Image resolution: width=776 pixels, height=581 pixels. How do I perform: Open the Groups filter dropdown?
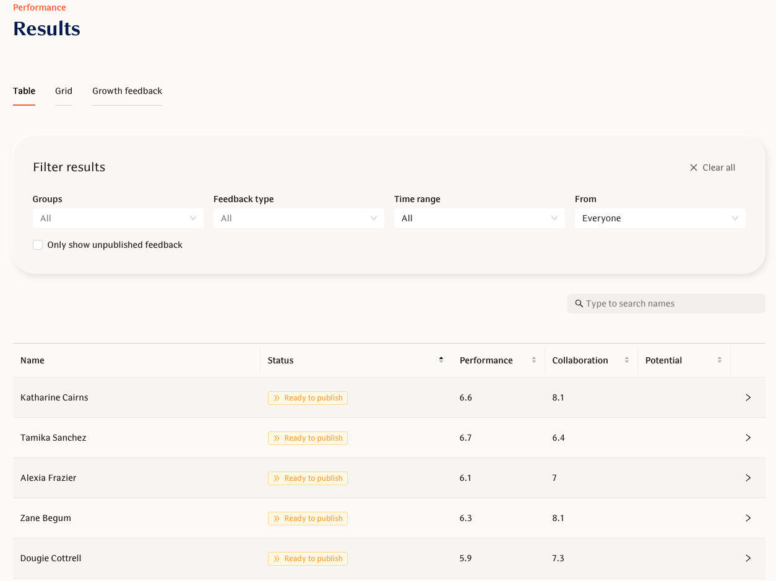point(118,218)
